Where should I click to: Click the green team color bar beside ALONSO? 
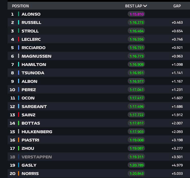coord(19,14)
